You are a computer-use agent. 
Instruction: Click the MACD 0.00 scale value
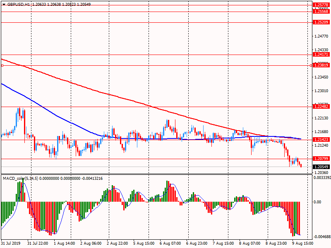coord(317,202)
